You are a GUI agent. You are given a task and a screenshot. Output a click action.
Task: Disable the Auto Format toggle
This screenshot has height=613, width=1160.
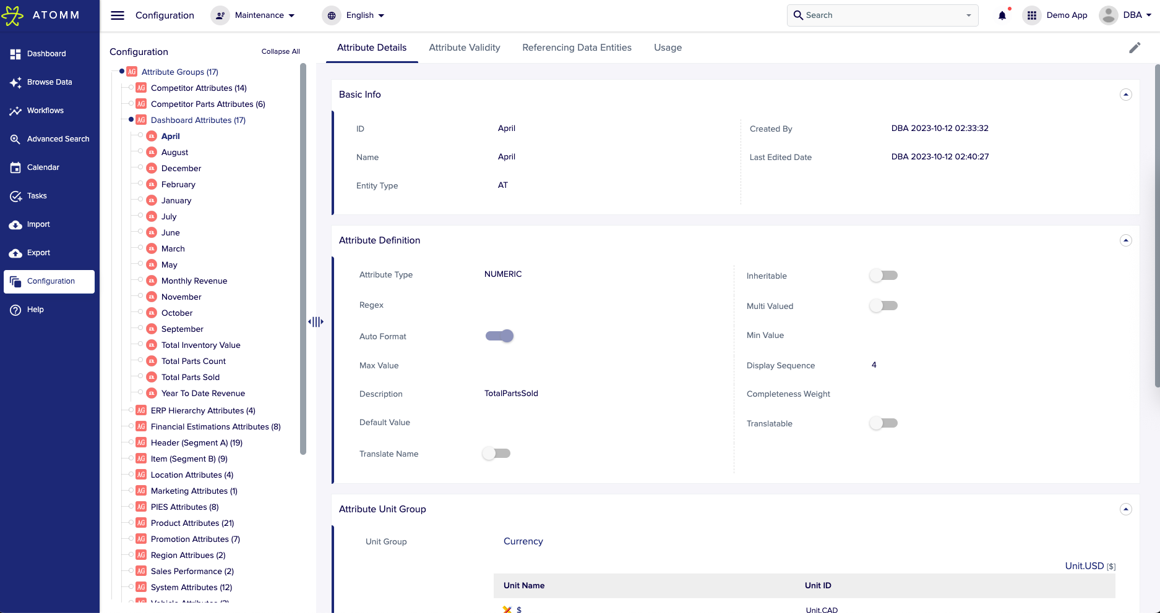tap(499, 336)
